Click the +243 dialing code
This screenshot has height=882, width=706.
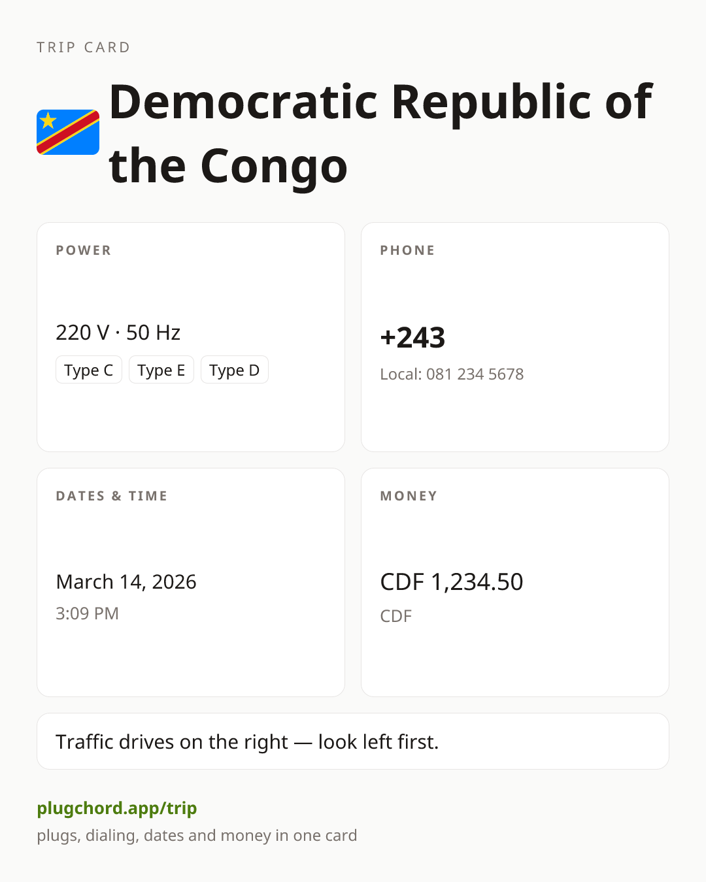pyautogui.click(x=412, y=338)
